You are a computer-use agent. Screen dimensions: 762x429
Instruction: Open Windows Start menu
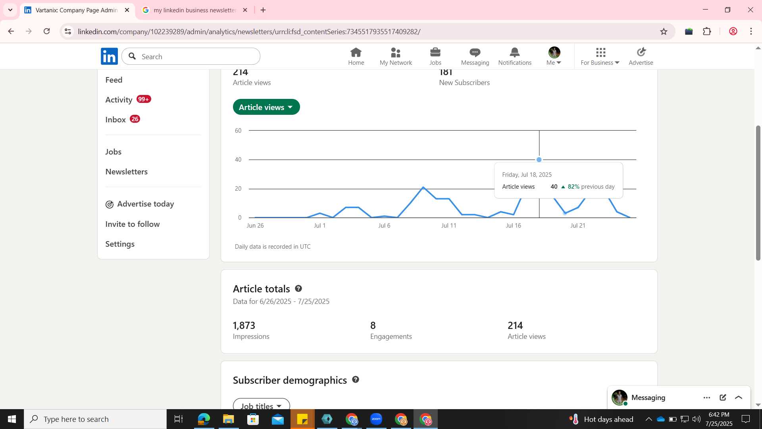(12, 419)
